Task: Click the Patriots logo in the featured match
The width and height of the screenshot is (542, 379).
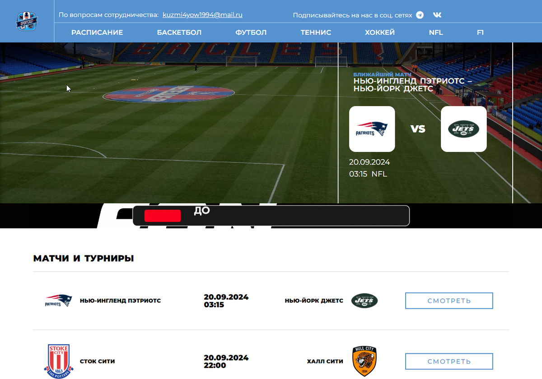Action: click(x=372, y=129)
